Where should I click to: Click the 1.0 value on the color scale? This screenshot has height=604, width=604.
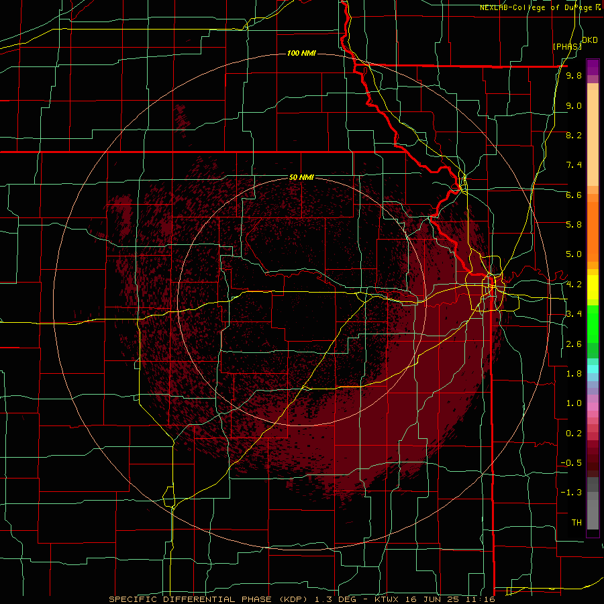click(x=574, y=403)
